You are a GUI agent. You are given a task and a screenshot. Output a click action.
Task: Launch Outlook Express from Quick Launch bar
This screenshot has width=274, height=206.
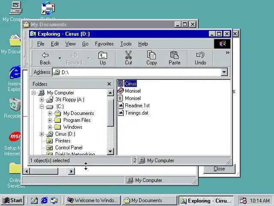point(54,200)
